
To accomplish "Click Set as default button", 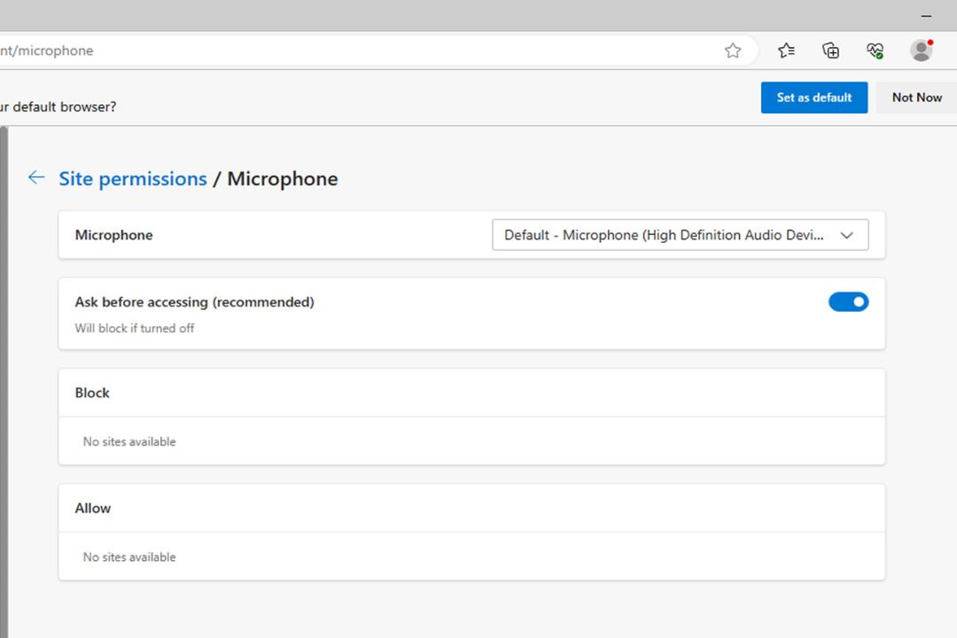I will 814,97.
